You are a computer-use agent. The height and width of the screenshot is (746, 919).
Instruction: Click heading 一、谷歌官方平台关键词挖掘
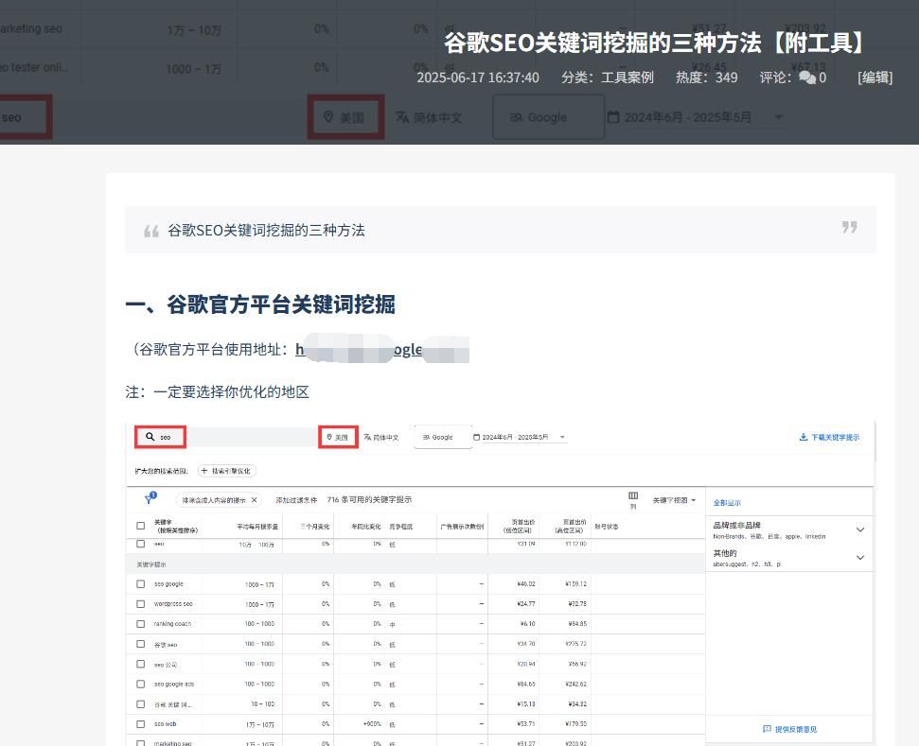point(260,304)
